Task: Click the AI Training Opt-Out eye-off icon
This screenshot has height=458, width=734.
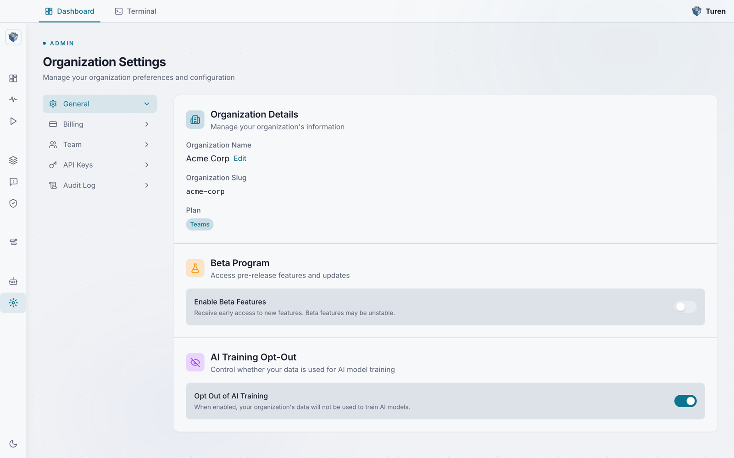Action: [x=195, y=362]
